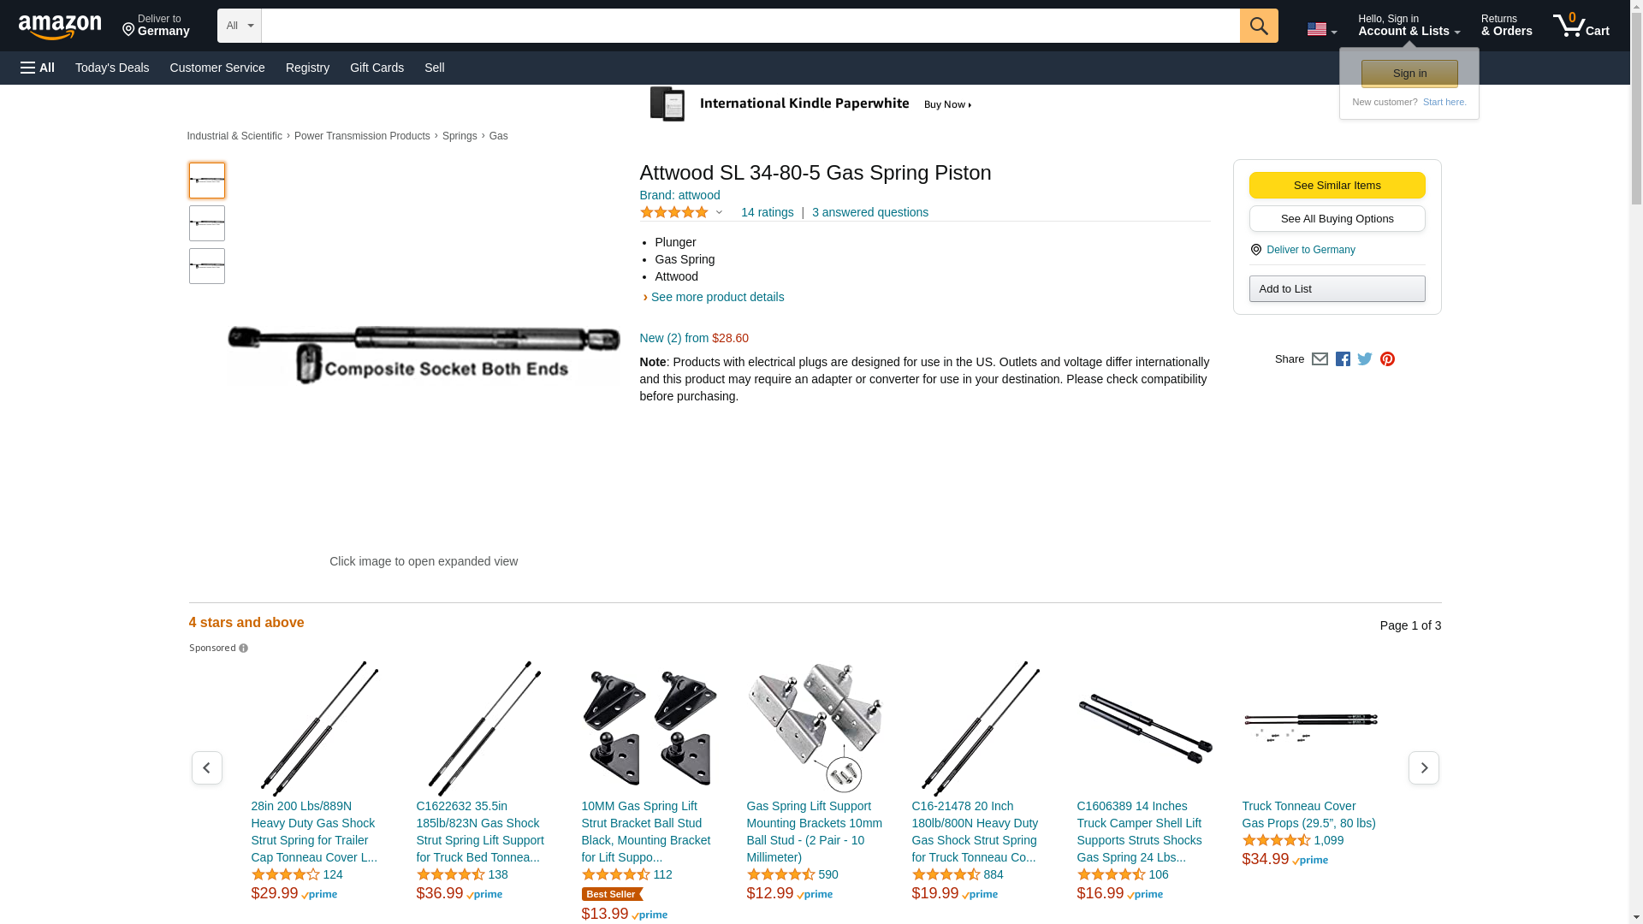Open Today's Deals page
The height and width of the screenshot is (924, 1643).
click(112, 68)
